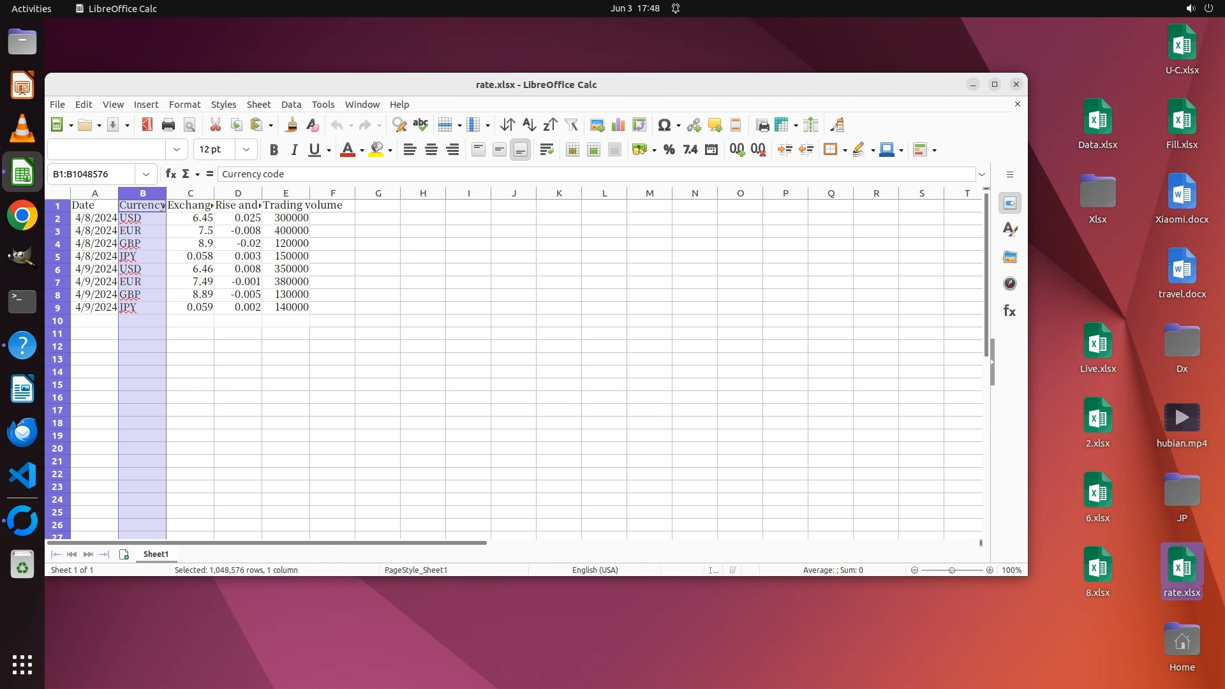Open the Name Box dropdown arrow
Image resolution: width=1225 pixels, height=689 pixels.
tap(146, 174)
